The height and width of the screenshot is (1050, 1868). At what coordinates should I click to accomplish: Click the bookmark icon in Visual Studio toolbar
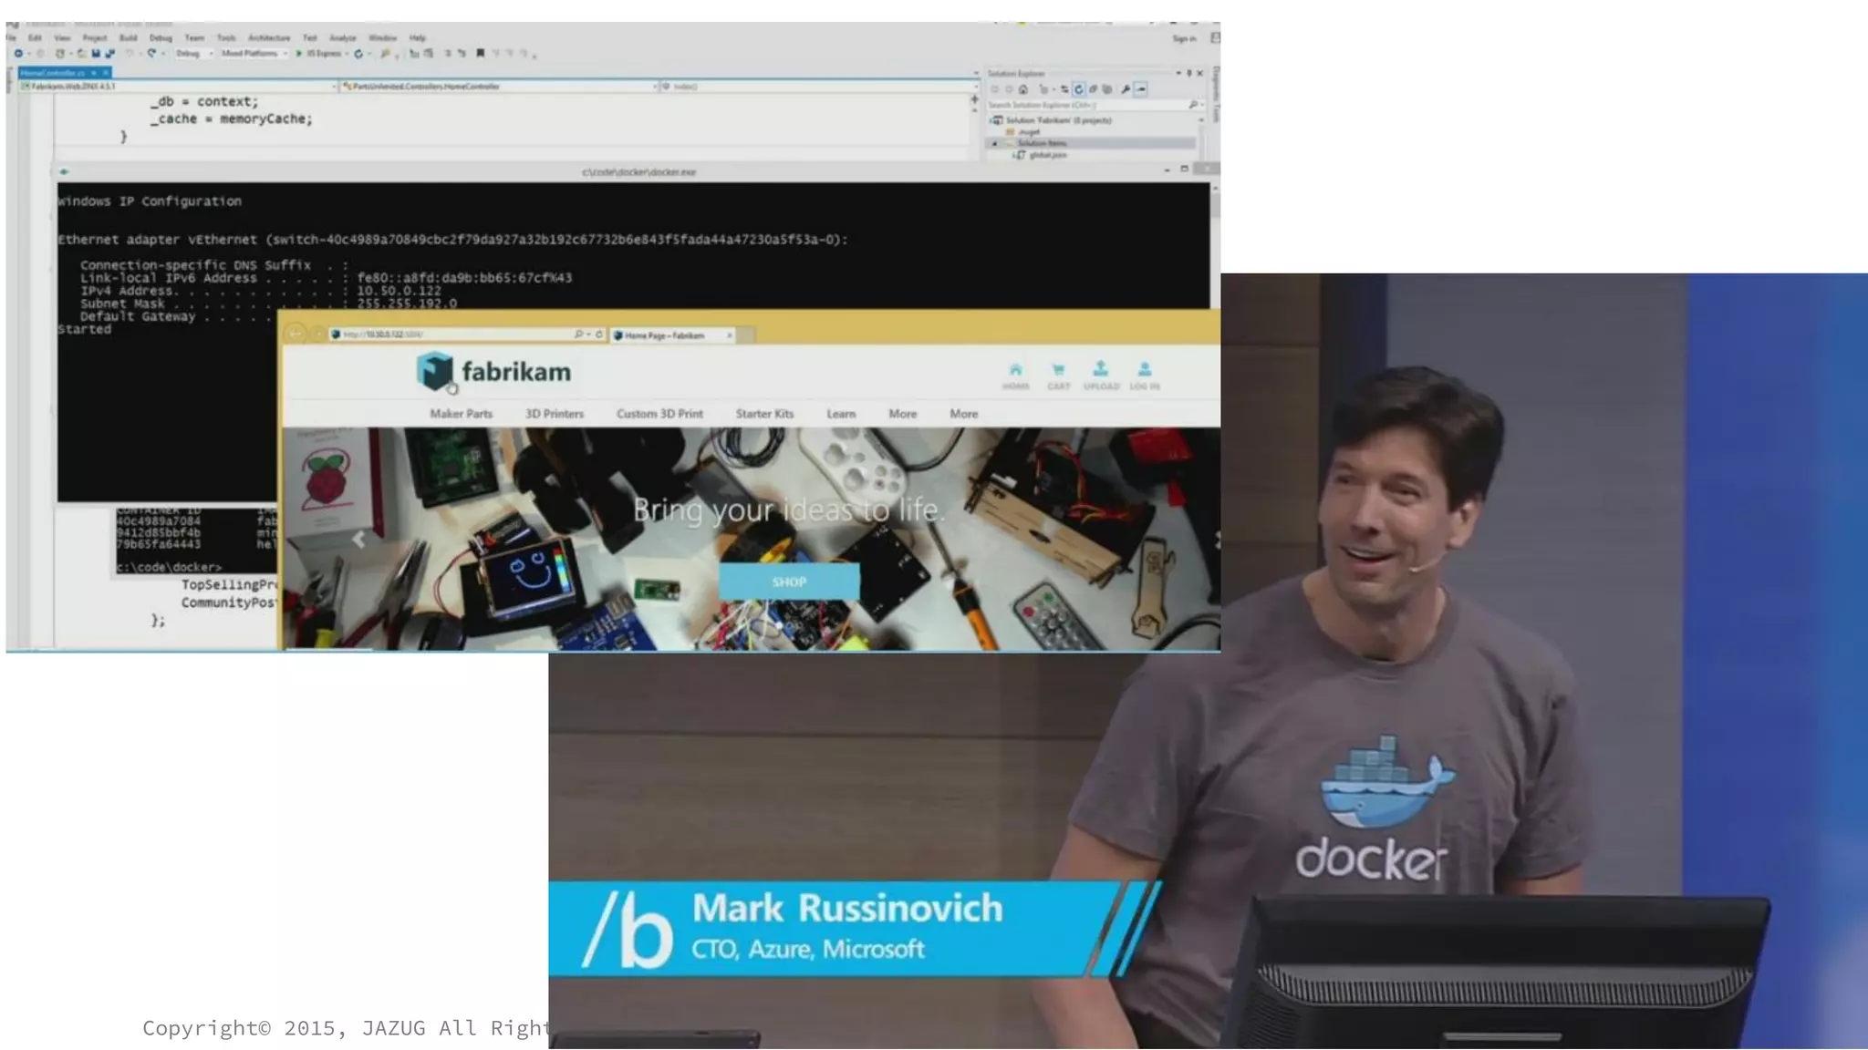(x=481, y=54)
